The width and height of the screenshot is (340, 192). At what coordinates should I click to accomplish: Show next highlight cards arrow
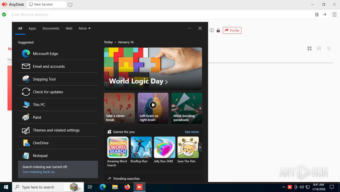[200, 108]
